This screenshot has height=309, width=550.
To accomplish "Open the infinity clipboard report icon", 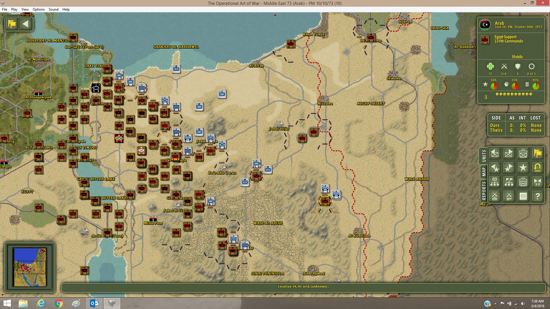I will pos(523,182).
